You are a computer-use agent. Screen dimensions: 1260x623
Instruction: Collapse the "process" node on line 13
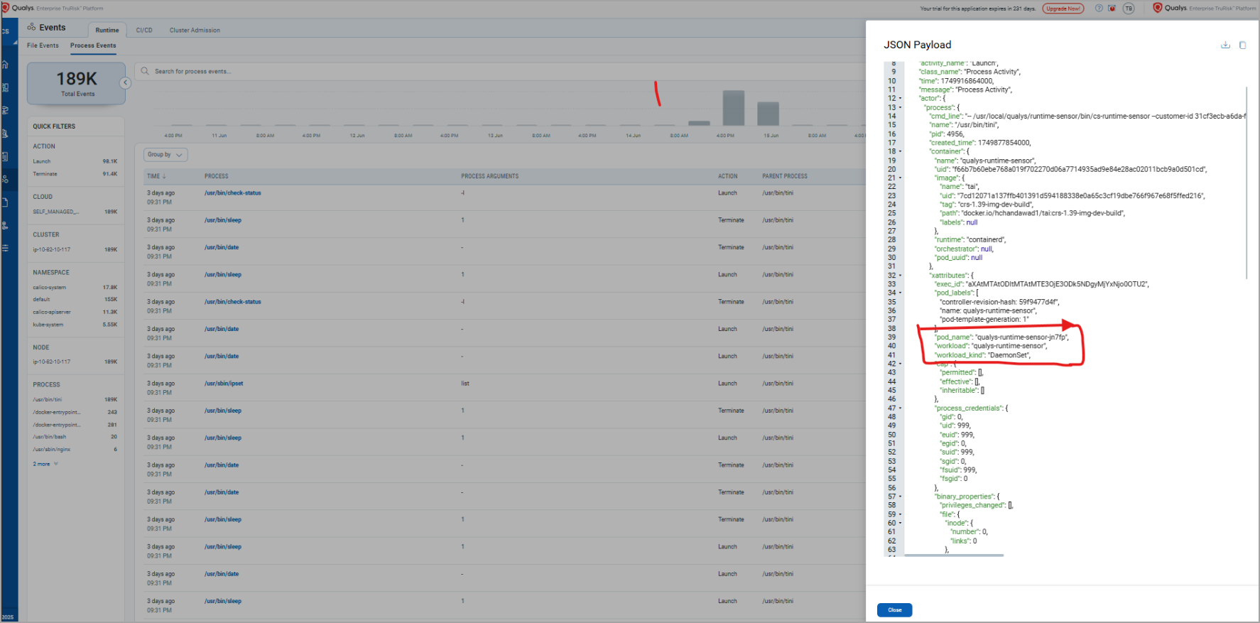(901, 107)
